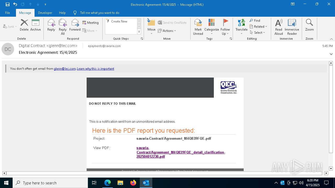Expand the Quick Steps gallery

139,32
